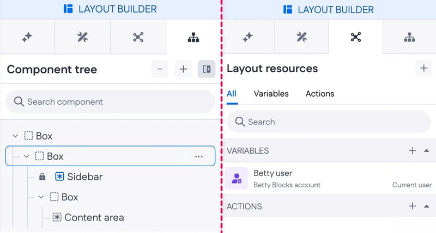Open sparkle tab in left panel
The image size is (436, 233).
(x=27, y=37)
